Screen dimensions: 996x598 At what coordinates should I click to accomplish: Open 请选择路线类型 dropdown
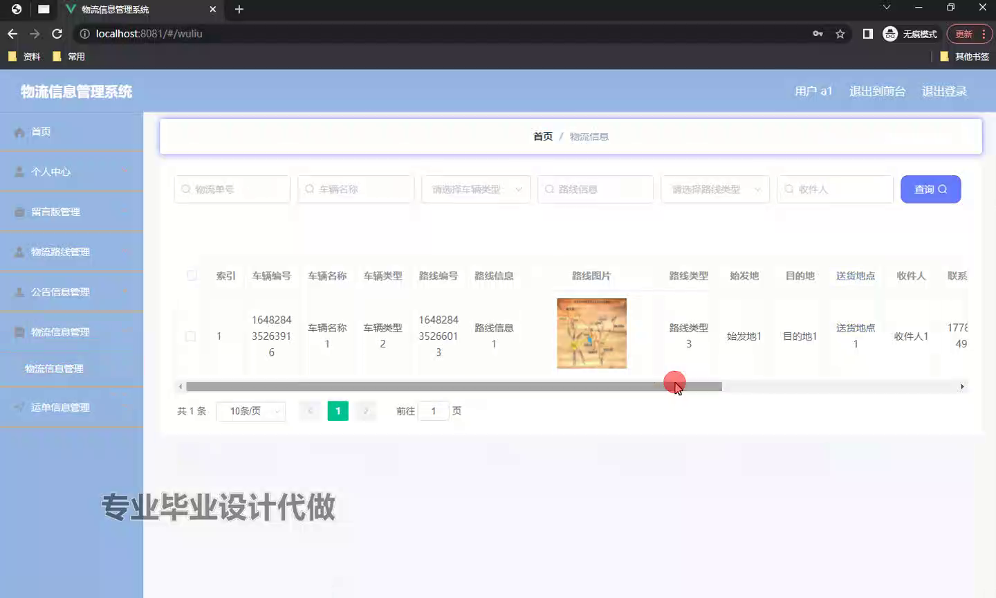point(715,189)
